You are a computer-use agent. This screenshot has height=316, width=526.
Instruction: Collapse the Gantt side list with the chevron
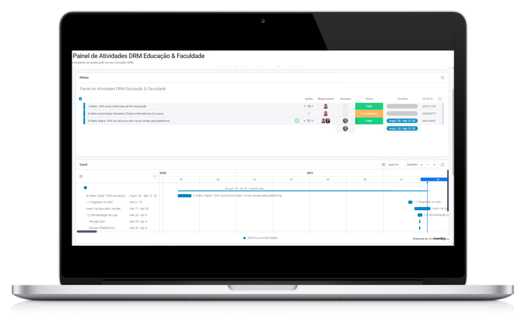tap(155, 176)
